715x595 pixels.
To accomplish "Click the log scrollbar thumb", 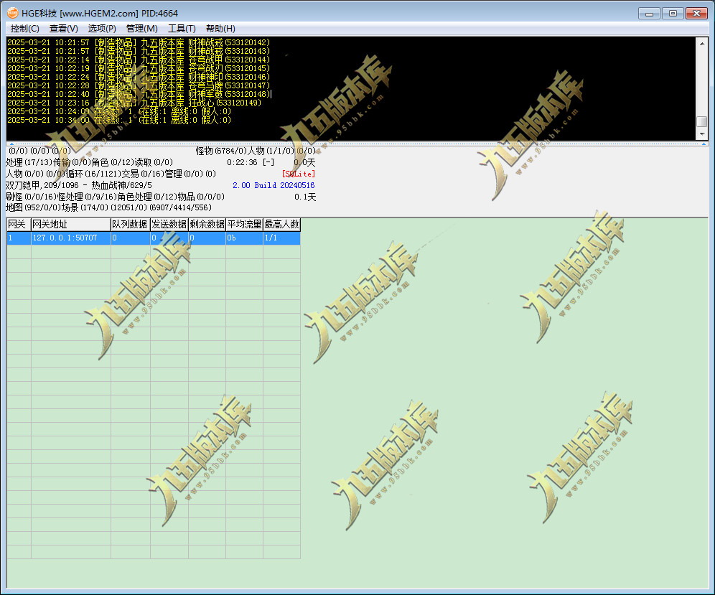I will pos(702,122).
